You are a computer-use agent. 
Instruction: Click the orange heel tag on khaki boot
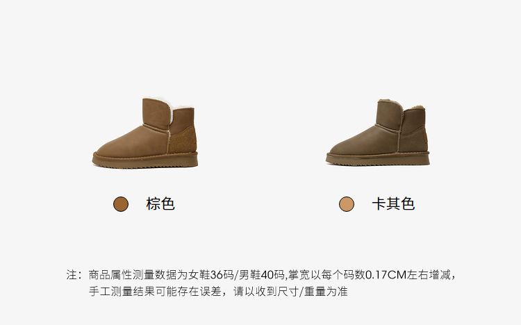point(425,137)
